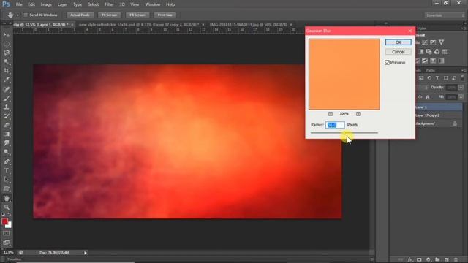
Task: Select the Hand tool in toolbox
Action: click(7, 198)
